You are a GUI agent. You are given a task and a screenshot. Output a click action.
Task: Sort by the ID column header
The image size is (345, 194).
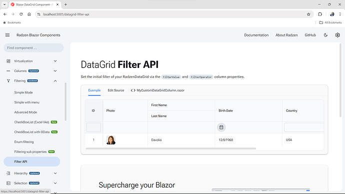[93, 110]
